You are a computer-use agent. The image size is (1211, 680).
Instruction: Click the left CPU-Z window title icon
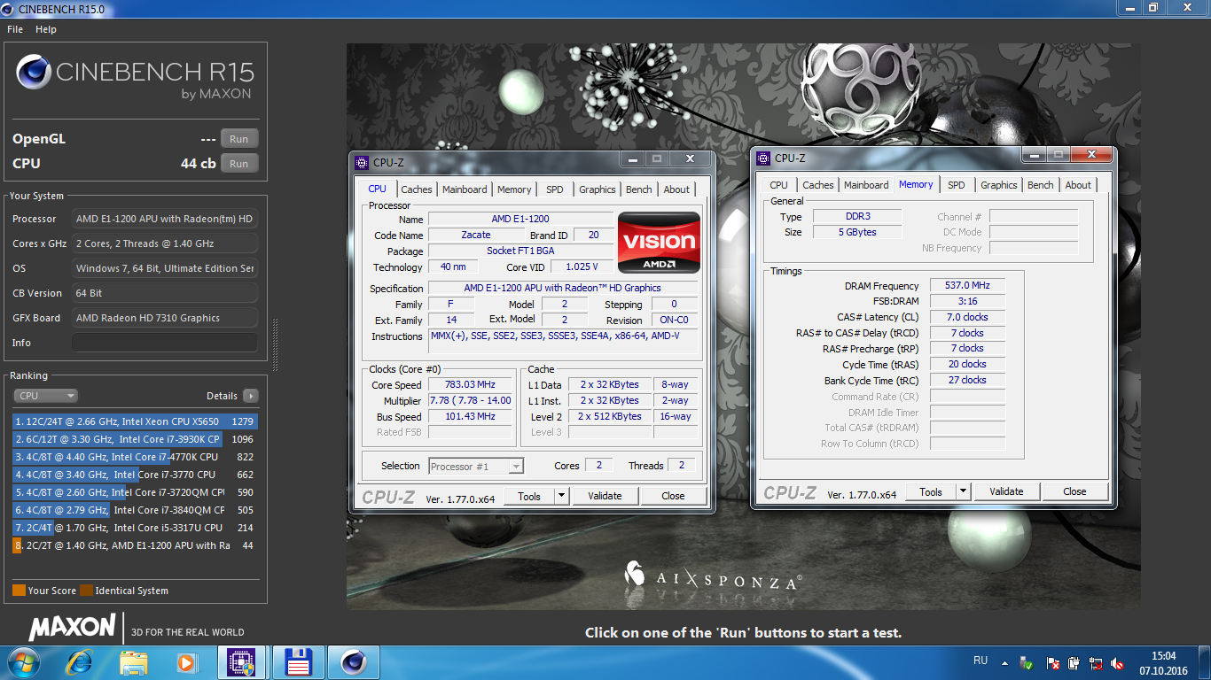pyautogui.click(x=362, y=162)
